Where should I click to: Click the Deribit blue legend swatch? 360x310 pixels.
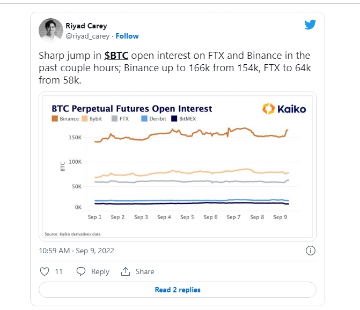click(x=144, y=119)
